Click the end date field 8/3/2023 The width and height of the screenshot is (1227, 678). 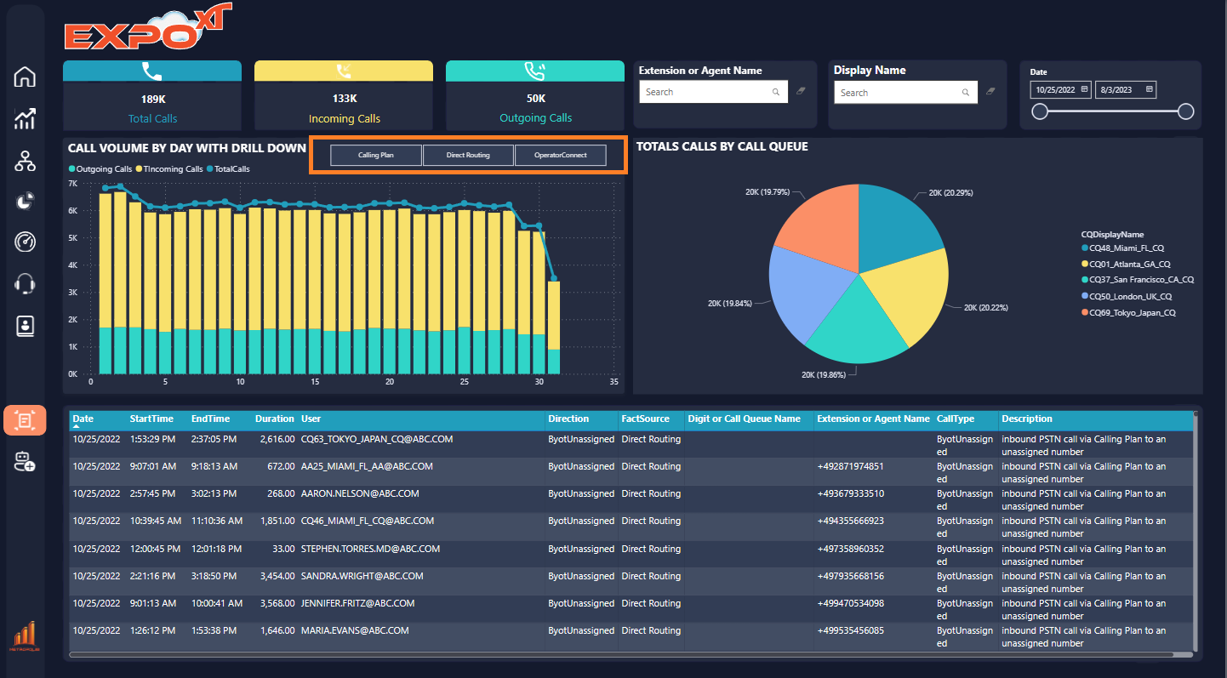tap(1126, 89)
